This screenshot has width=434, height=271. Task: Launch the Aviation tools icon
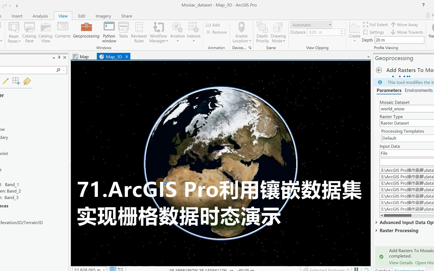(177, 32)
